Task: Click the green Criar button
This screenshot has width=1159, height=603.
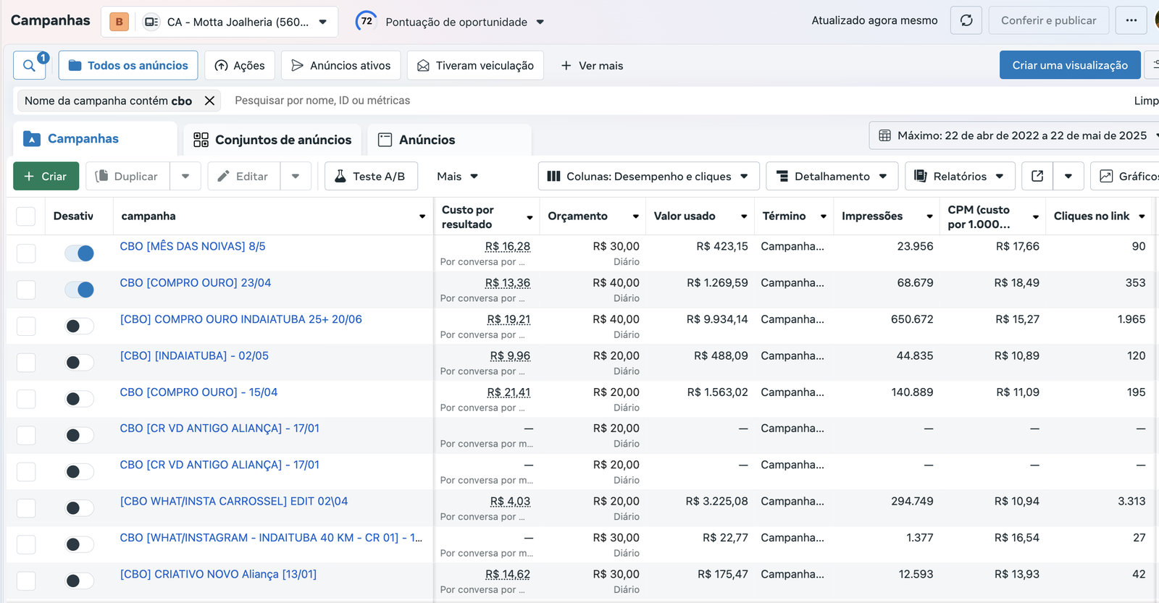Action: point(46,176)
